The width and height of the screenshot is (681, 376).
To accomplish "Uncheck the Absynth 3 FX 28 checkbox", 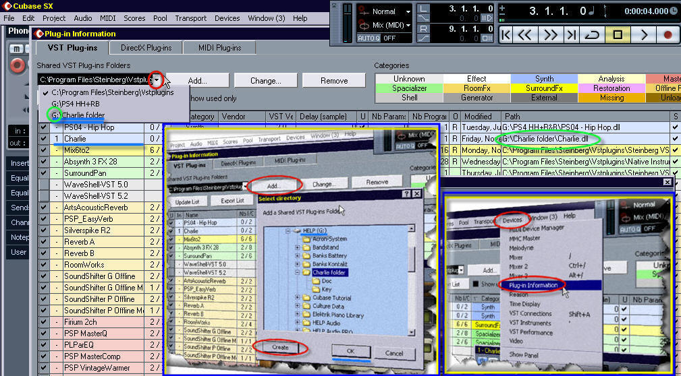I will click(x=43, y=161).
